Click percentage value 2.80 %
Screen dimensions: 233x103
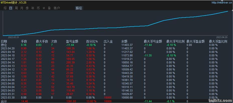(x=91, y=62)
